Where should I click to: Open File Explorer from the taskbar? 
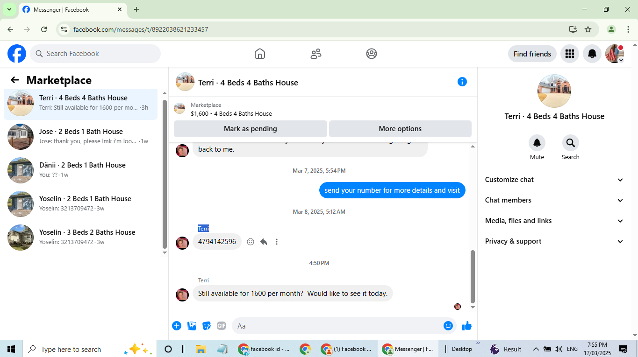coord(201,349)
